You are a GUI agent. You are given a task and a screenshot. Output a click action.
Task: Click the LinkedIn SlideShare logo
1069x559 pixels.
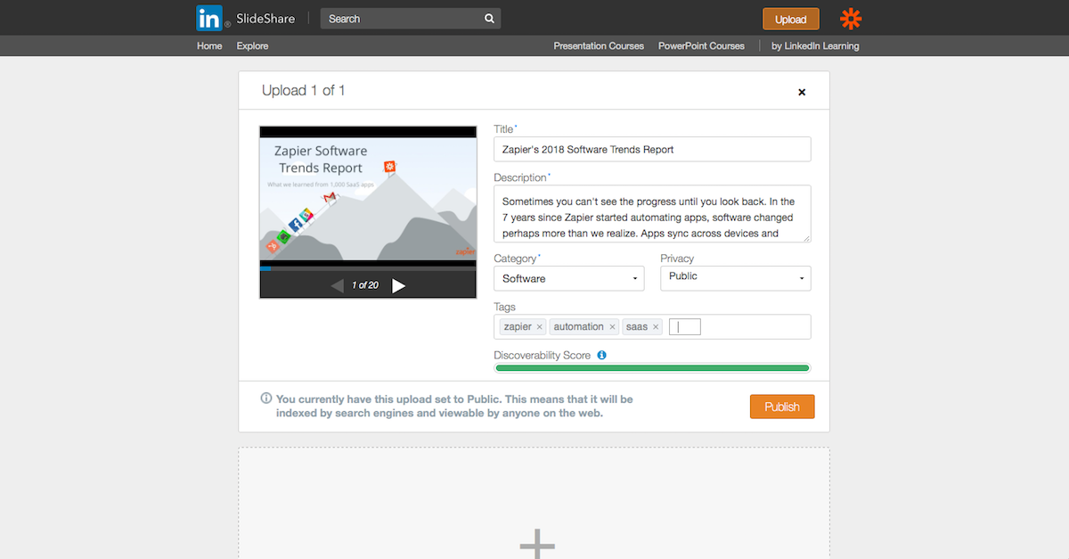point(246,18)
